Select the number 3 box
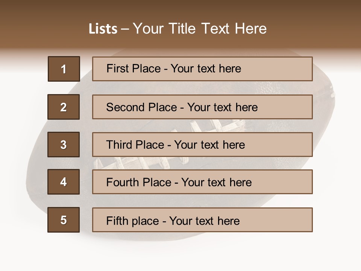Screen dimensions: 361x271 (x=64, y=145)
